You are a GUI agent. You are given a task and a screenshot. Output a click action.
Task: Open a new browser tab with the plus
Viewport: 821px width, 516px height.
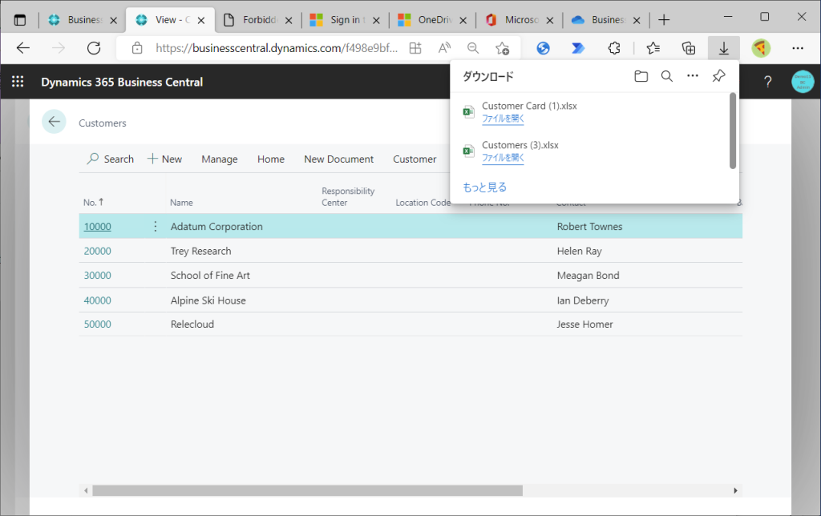tap(664, 20)
